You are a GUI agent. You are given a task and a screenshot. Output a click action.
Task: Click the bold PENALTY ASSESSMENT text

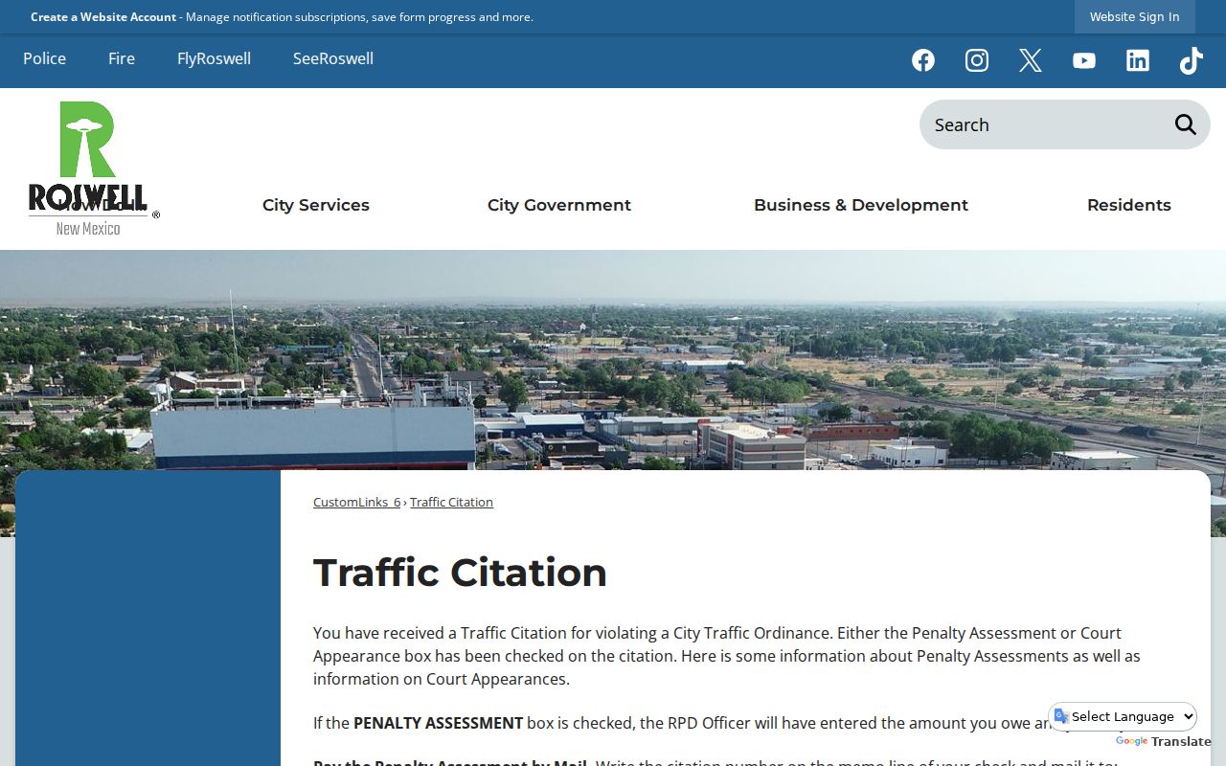tap(439, 723)
